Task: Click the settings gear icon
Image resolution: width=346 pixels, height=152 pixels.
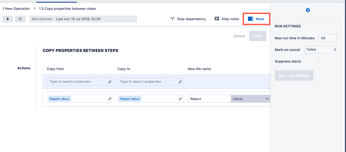Action: pyautogui.click(x=308, y=10)
